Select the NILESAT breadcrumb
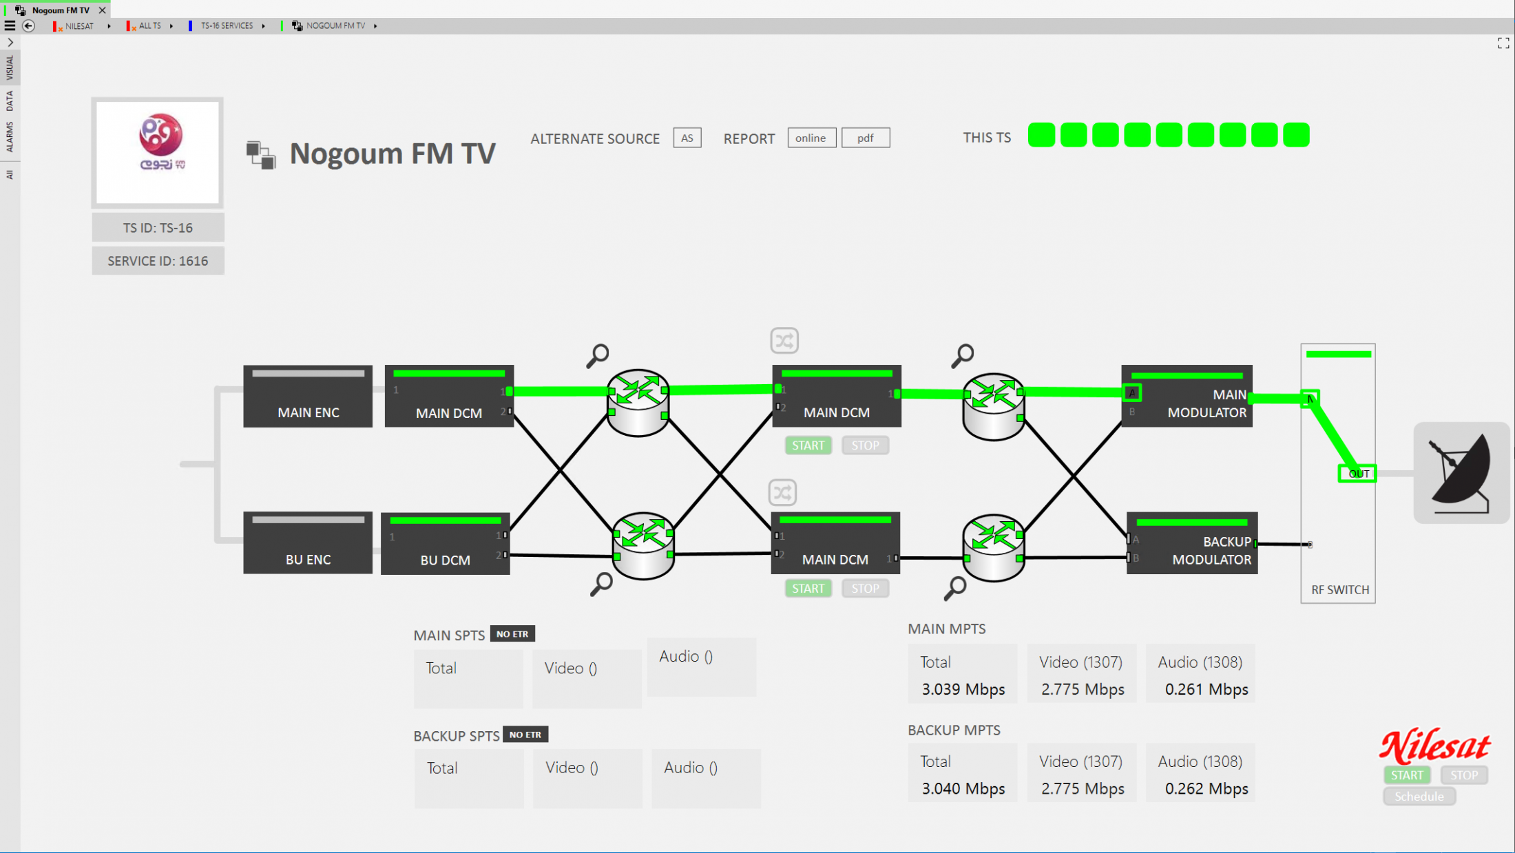Viewport: 1515px width, 853px height. click(79, 26)
